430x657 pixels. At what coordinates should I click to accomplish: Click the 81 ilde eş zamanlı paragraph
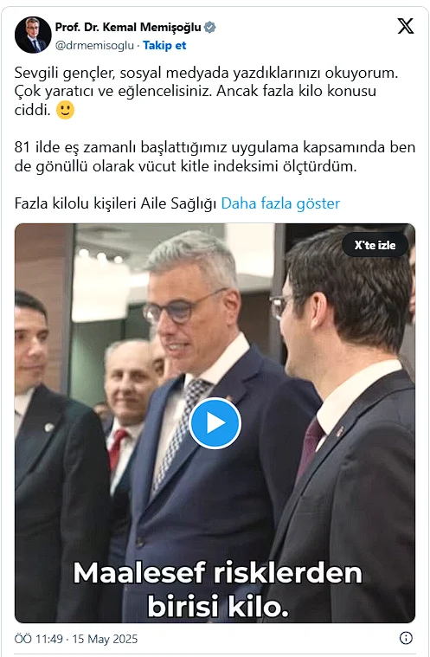click(x=215, y=157)
